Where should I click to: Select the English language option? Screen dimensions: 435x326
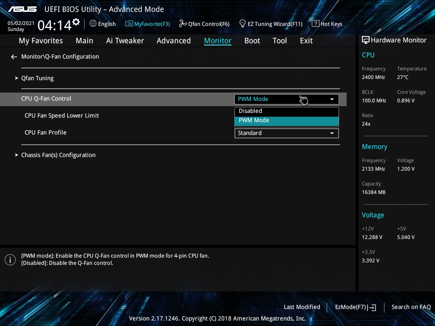click(x=107, y=24)
